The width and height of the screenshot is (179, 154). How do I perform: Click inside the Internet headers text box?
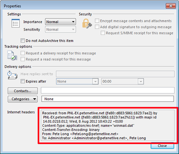[x=108, y=126]
